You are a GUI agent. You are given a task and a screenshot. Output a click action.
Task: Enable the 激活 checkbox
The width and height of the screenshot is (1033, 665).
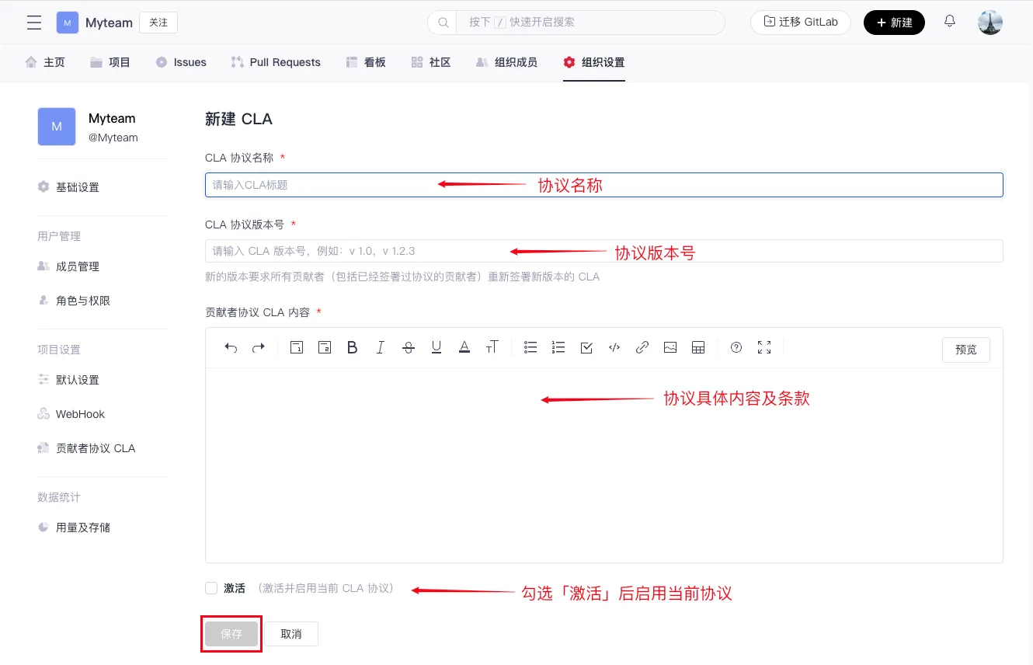(x=211, y=588)
